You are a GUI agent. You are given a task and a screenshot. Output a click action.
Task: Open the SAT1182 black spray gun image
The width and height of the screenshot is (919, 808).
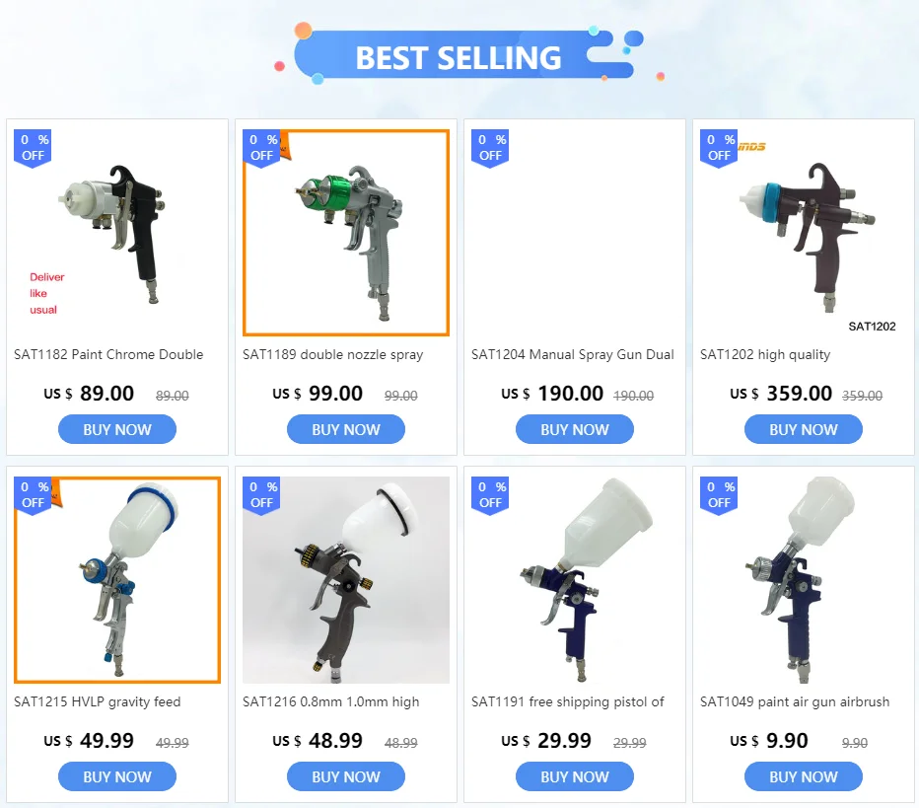click(x=117, y=233)
